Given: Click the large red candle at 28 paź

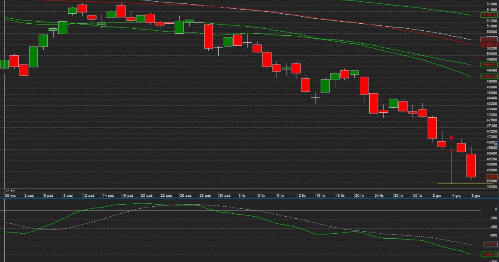Looking at the screenshot, I should click(x=208, y=37).
